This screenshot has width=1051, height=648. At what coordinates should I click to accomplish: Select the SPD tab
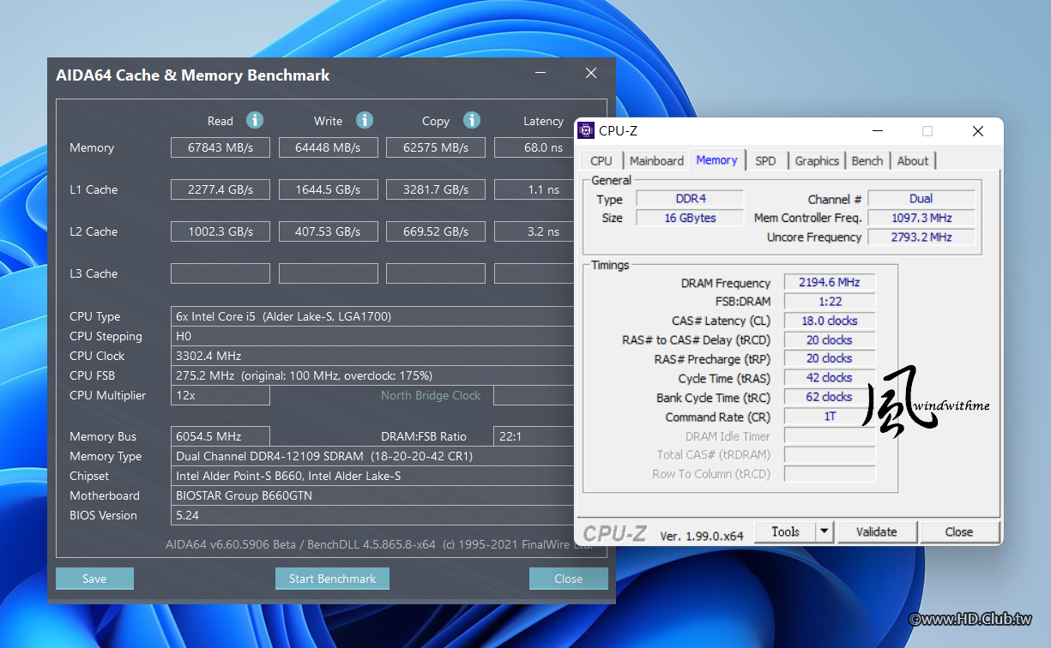coord(765,161)
